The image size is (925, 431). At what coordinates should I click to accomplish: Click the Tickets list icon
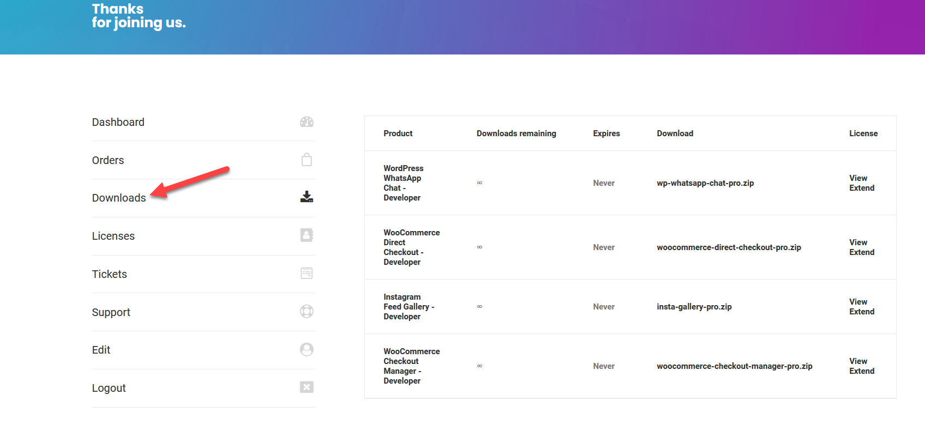[x=307, y=273]
